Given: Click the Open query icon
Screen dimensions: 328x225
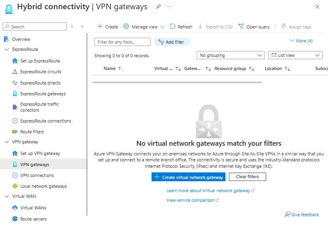Looking at the screenshot, I should pos(241,26).
